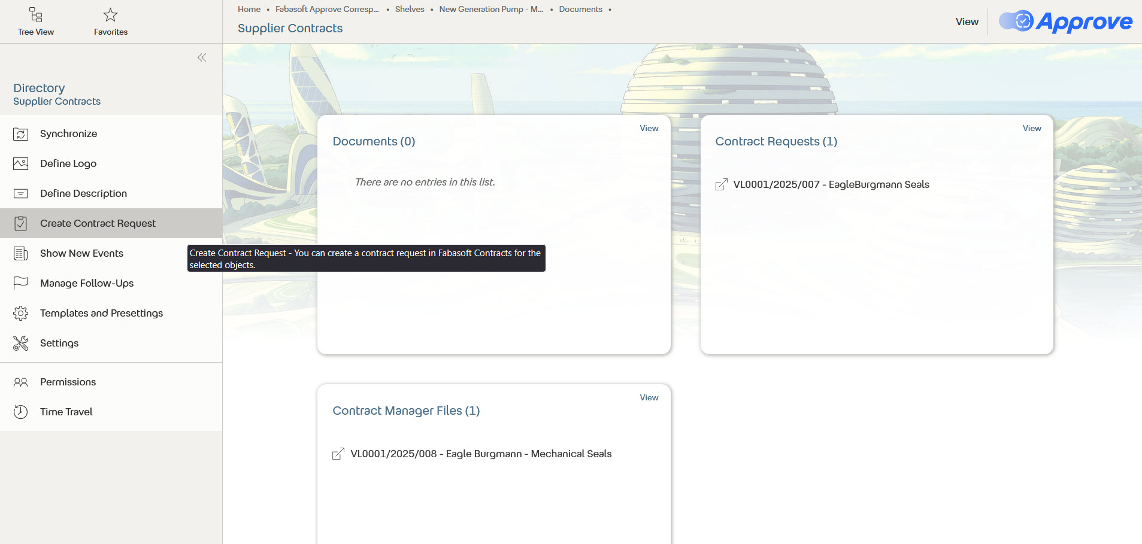The width and height of the screenshot is (1142, 544).
Task: Select the Time Travel clock icon
Action: [x=20, y=412]
